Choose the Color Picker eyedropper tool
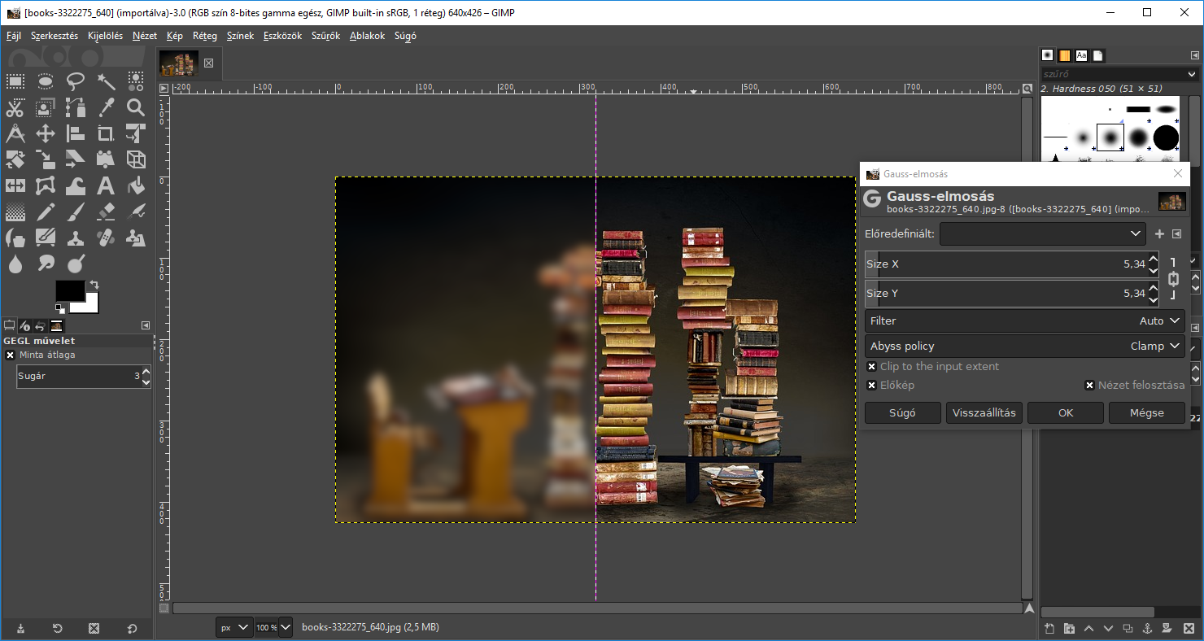 (x=106, y=107)
